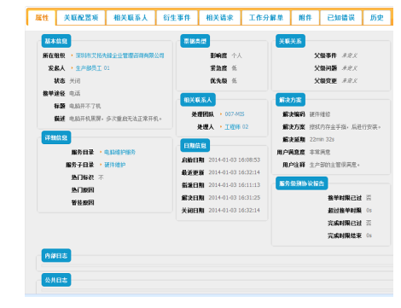Select the 优先级 value 低
The image size is (401, 308).
point(234,81)
